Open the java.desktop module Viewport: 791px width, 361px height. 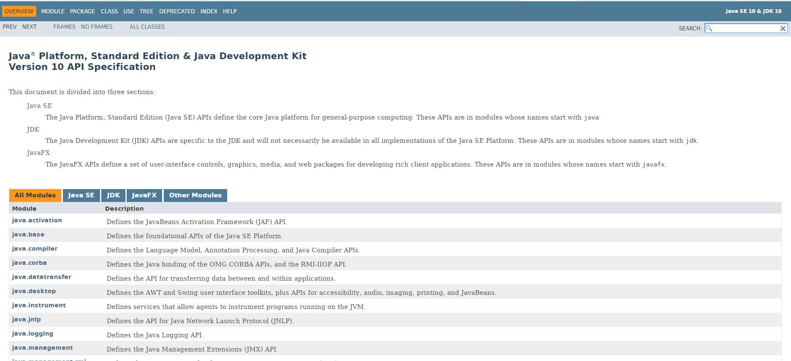(34, 291)
